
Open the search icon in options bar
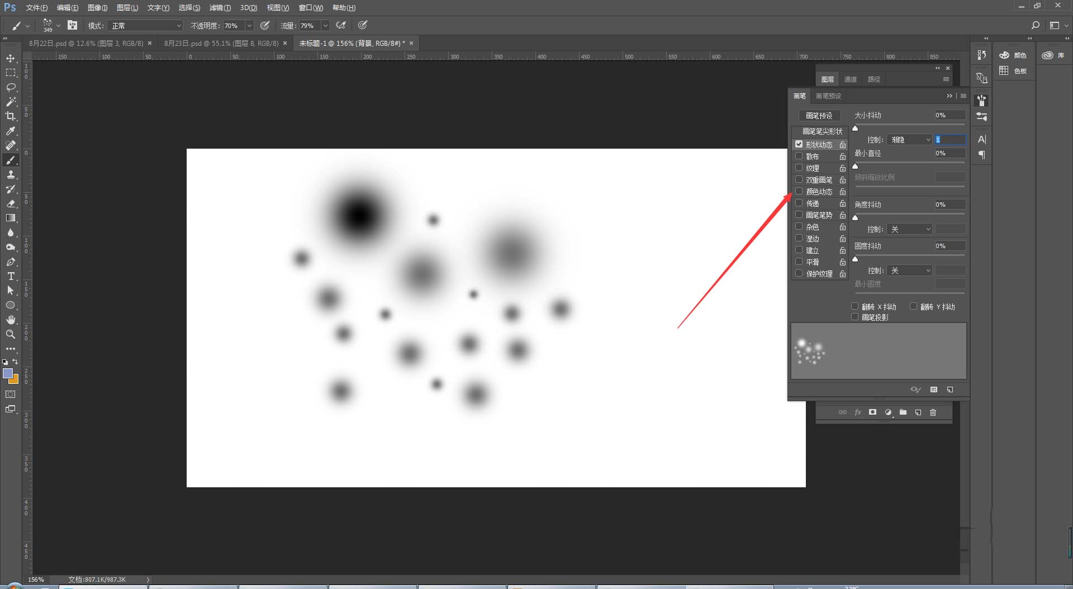point(1035,25)
